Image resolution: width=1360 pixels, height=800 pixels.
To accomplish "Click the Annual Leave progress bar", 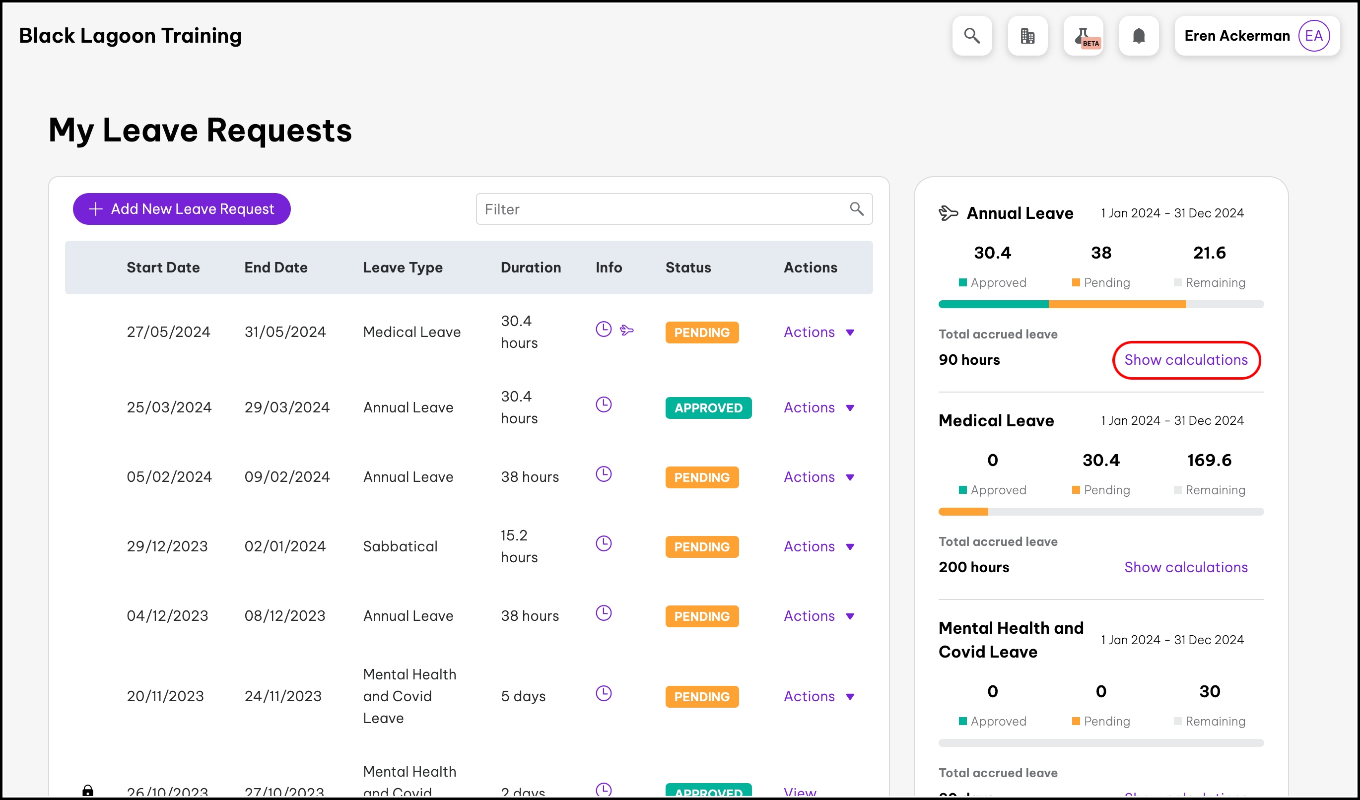I will pos(1100,304).
